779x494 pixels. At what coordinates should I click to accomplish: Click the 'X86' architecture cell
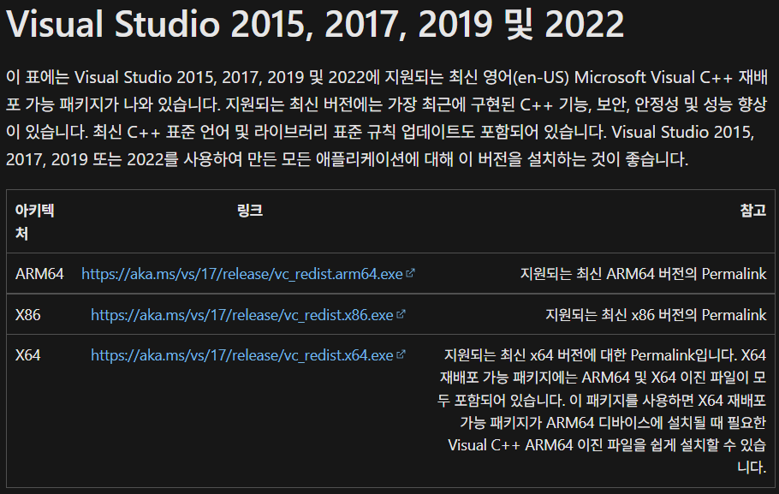click(27, 314)
